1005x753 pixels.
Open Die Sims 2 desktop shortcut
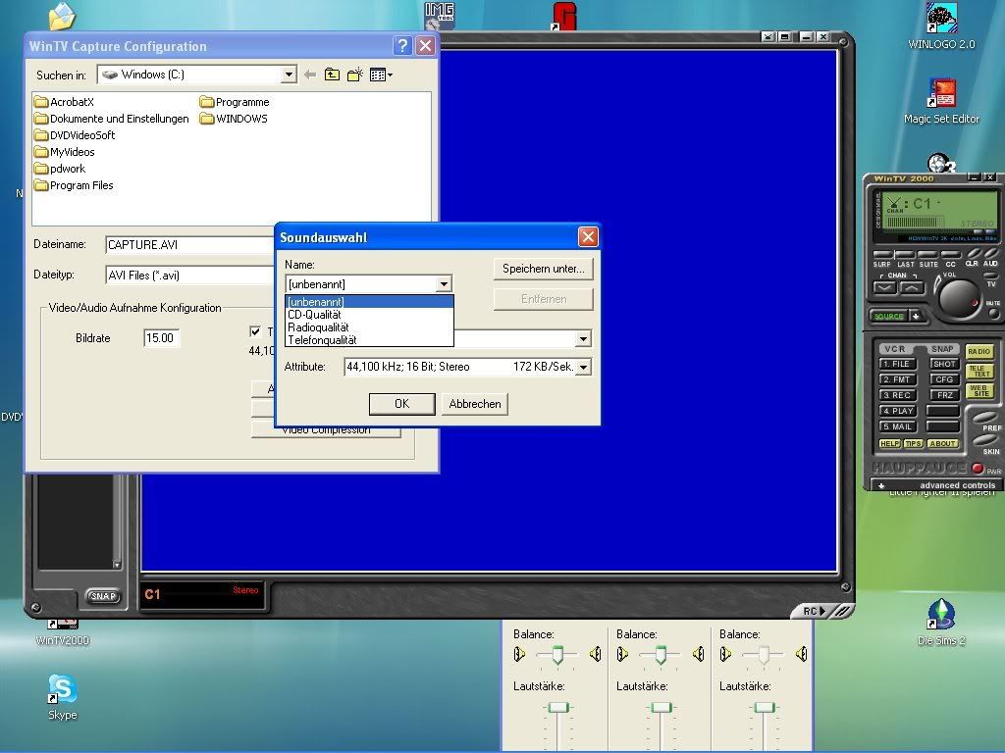click(x=941, y=622)
